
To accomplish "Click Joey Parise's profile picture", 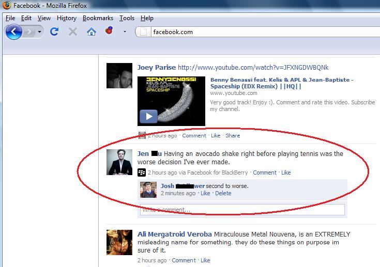I will click(119, 75).
